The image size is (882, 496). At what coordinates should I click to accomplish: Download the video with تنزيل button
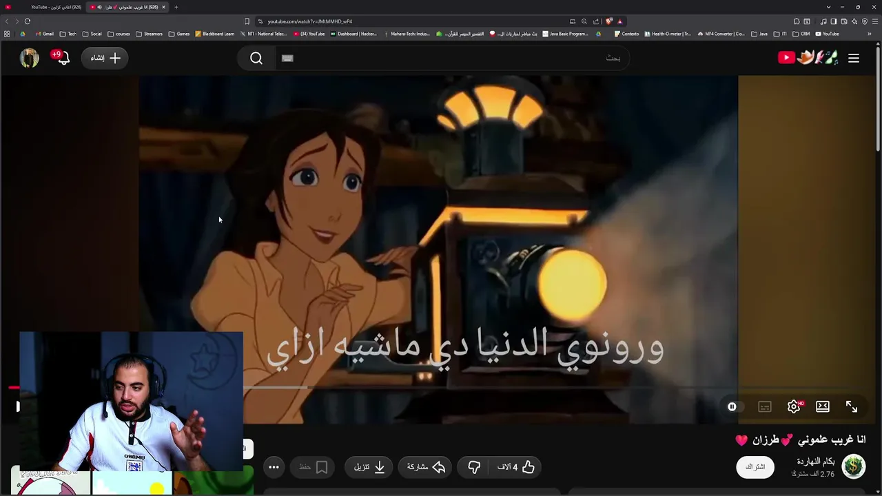point(369,467)
